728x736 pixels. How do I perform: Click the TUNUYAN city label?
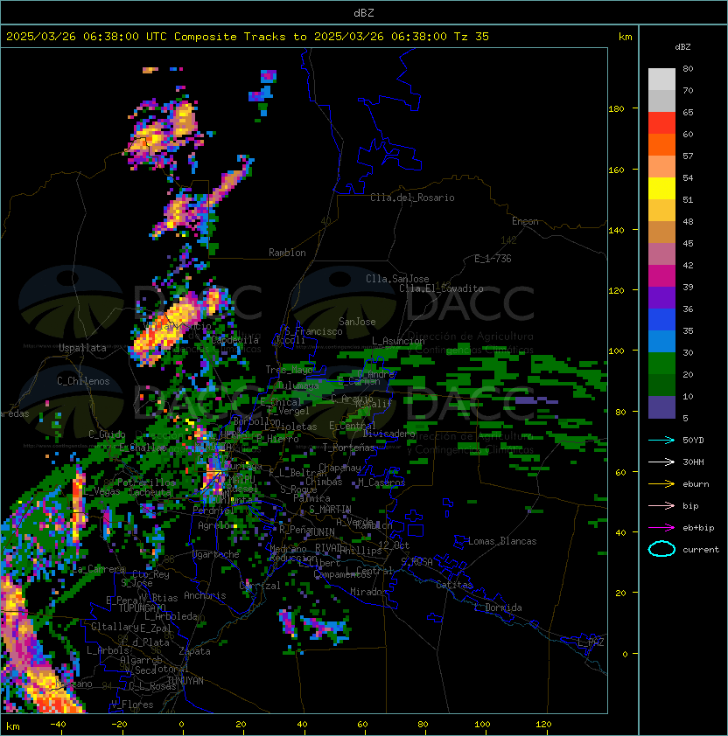coord(185,681)
